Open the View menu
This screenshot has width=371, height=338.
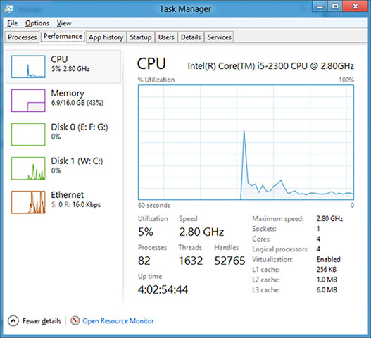coord(64,23)
